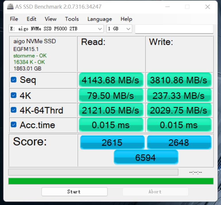
Task: Uncheck the Acc.time test checkbox
Action: coord(13,125)
